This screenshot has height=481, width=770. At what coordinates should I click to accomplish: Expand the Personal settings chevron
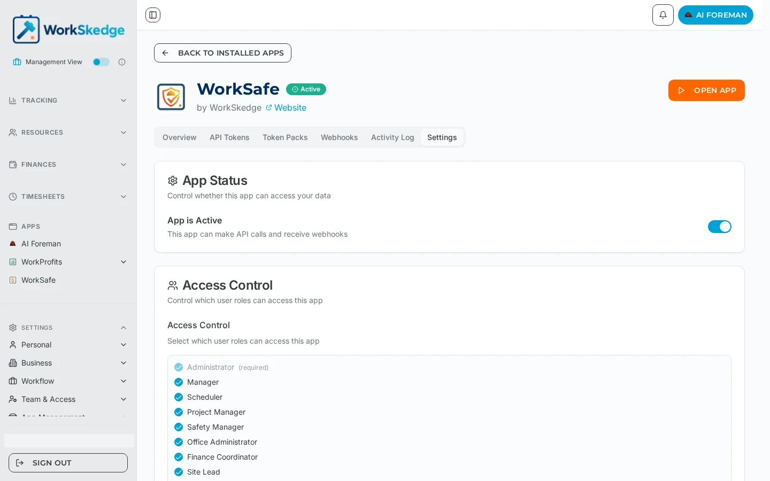coord(124,345)
